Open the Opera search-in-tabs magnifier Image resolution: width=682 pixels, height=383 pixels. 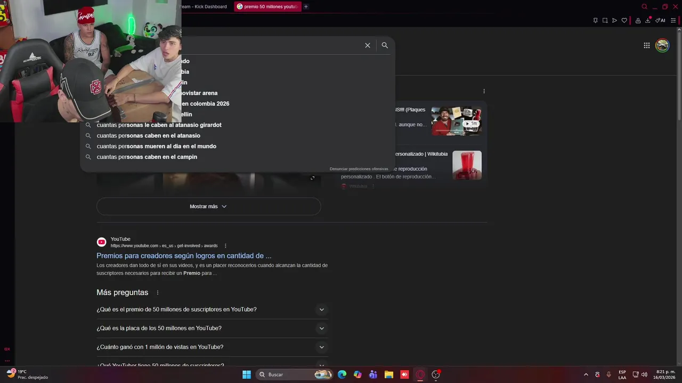pos(644,6)
